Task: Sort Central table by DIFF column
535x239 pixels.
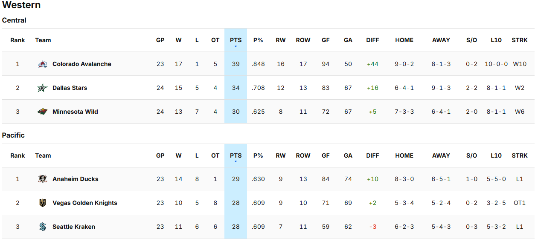Action: tap(372, 40)
